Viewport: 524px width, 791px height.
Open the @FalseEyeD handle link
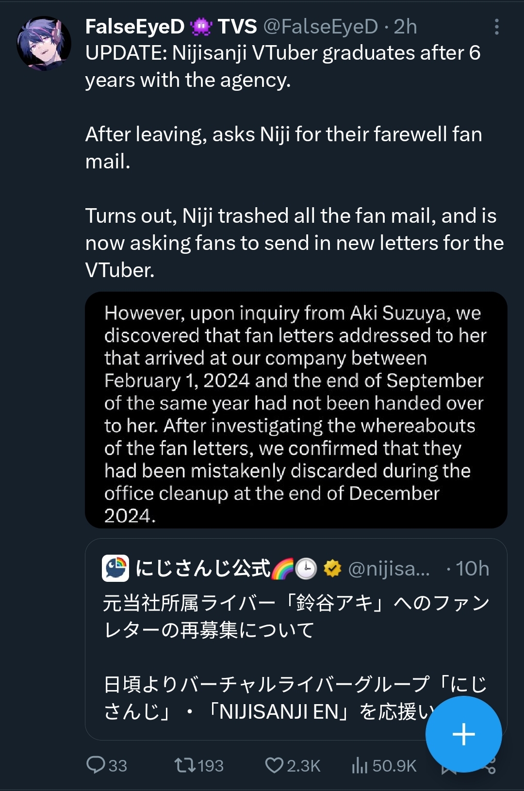[320, 27]
